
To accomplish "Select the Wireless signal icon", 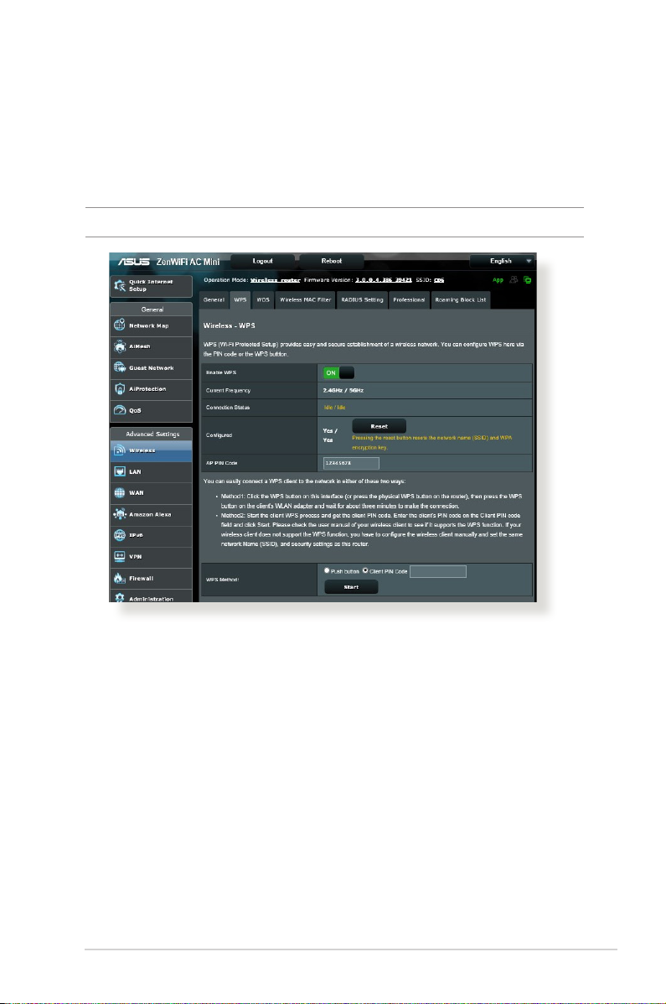I will point(120,450).
